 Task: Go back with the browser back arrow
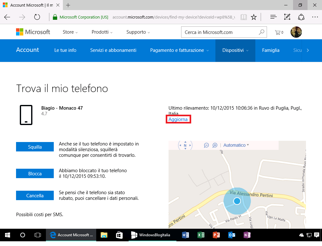click(x=7, y=17)
